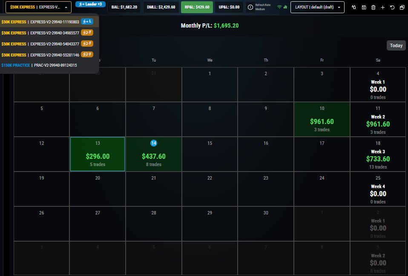Click calendar day 22

(x=210, y=189)
